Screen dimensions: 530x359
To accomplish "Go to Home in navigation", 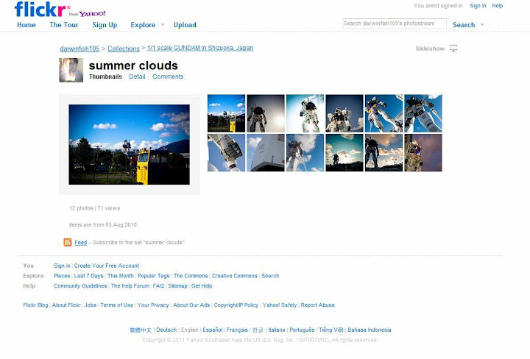I will [x=26, y=25].
